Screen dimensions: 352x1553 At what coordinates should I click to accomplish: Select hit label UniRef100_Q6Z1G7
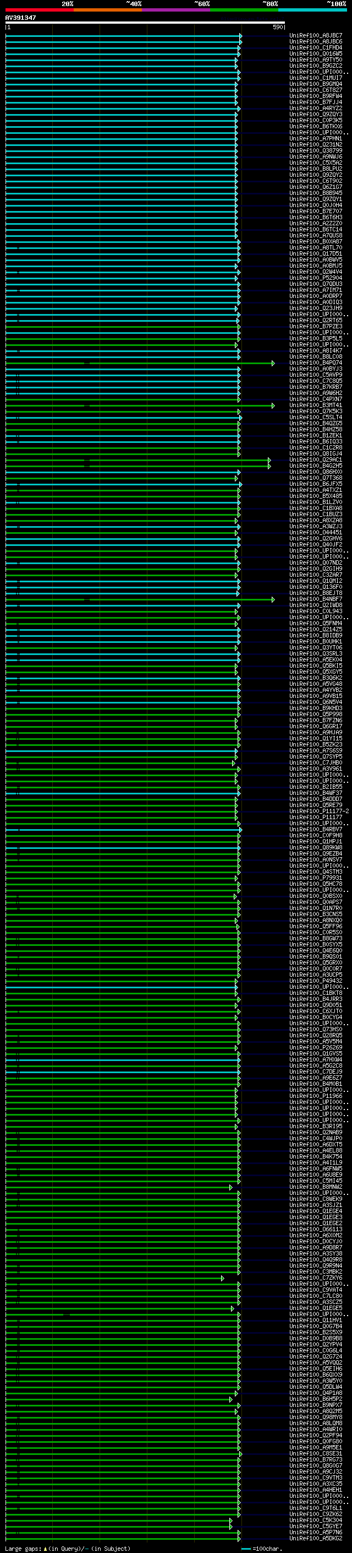pyautogui.click(x=316, y=187)
